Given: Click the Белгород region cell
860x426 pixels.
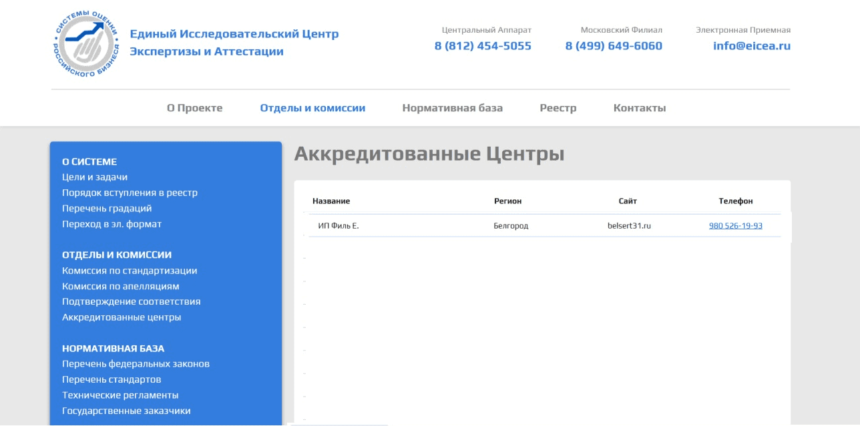Looking at the screenshot, I should pyautogui.click(x=511, y=226).
